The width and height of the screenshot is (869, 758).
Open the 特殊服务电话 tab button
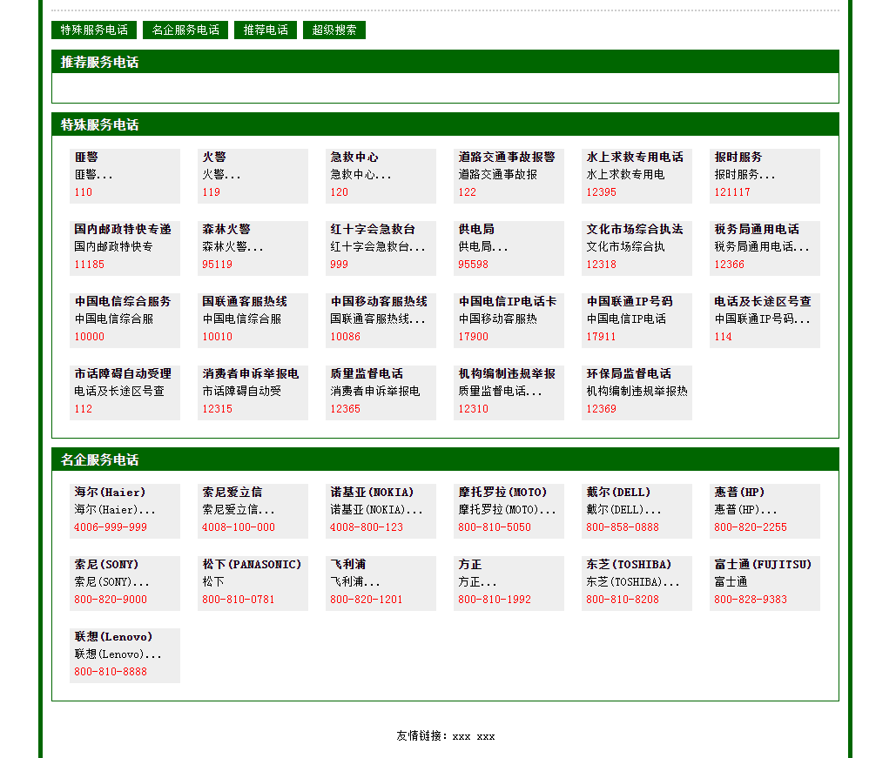click(94, 30)
